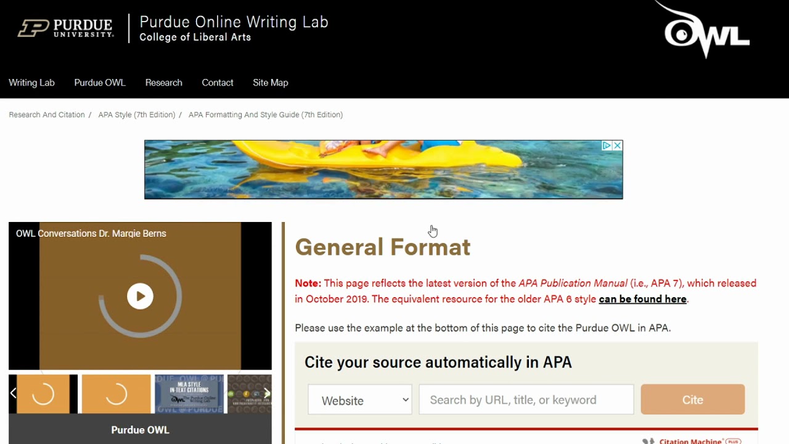
Task: Click the OWL logo in header
Action: point(703,31)
